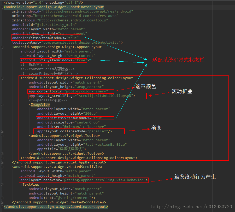
Task: Click the opening NestedScrollView tag text
Action: coord(57,167)
